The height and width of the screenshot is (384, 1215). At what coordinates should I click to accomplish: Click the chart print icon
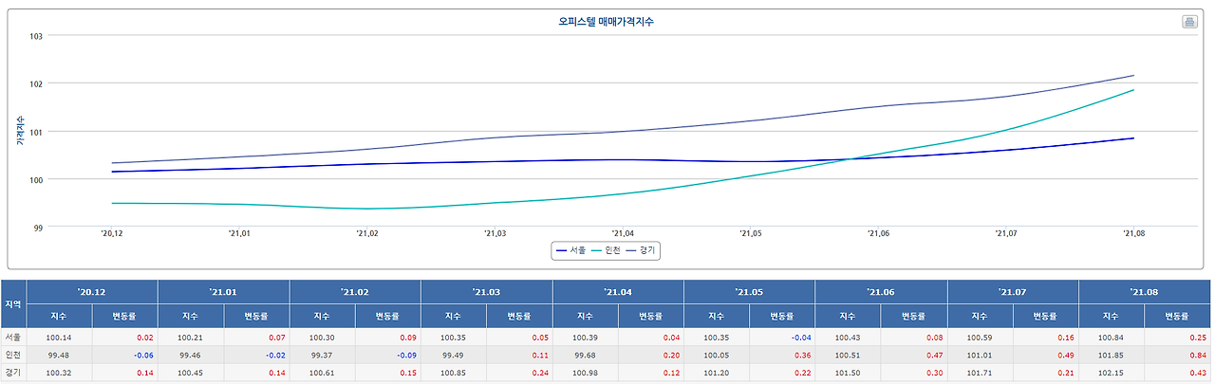[x=1189, y=22]
